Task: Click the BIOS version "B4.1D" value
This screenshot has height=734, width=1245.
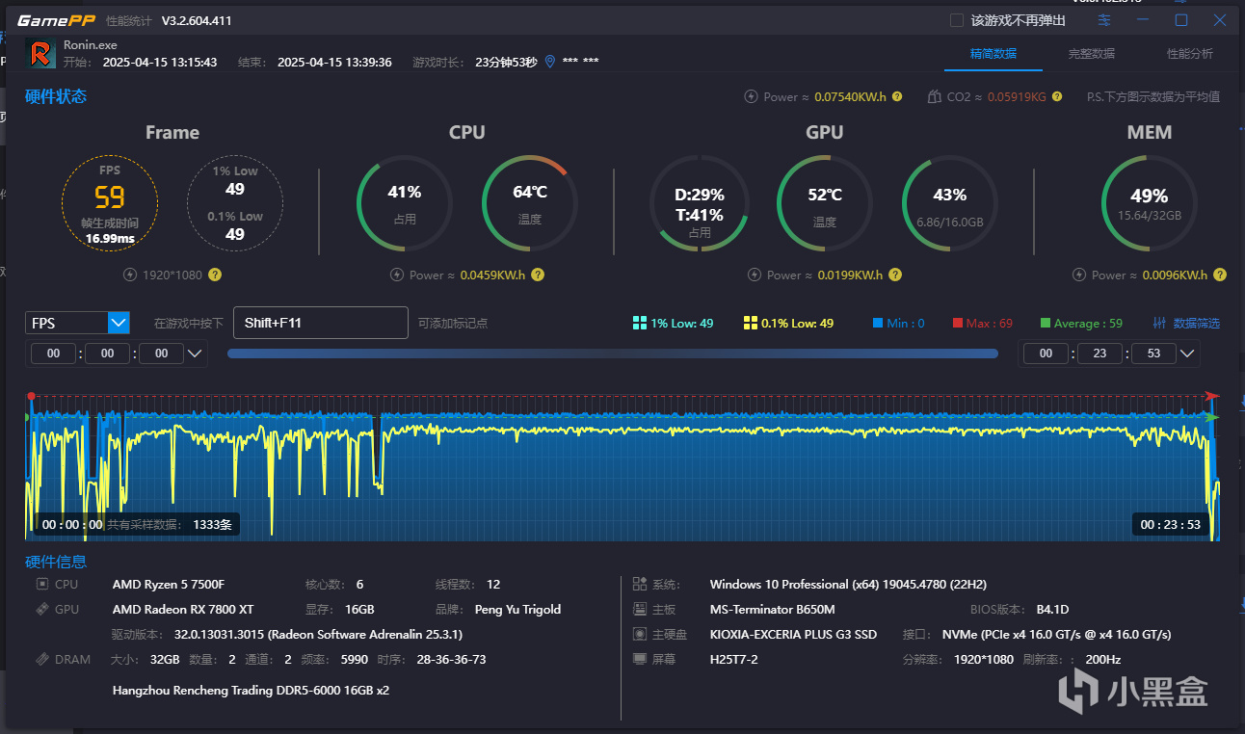Action: (1052, 609)
